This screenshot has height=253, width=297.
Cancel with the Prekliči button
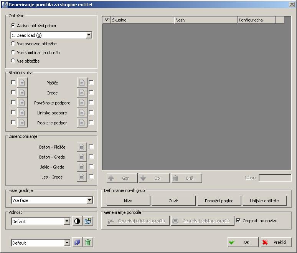pyautogui.click(x=276, y=242)
